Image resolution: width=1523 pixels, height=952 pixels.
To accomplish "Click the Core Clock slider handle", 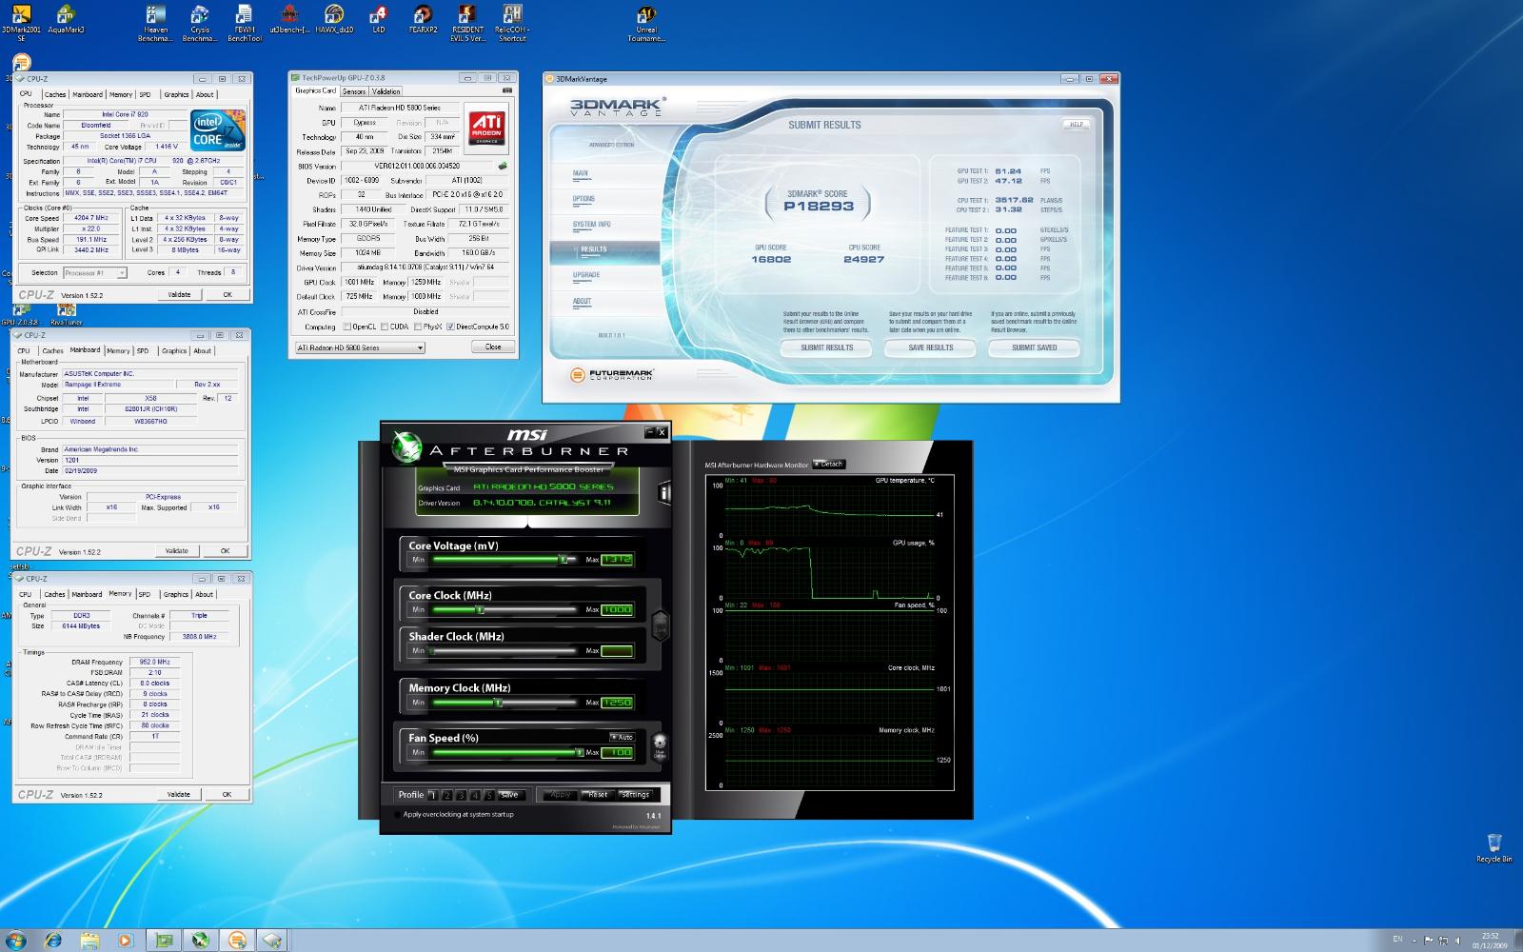I will point(480,609).
